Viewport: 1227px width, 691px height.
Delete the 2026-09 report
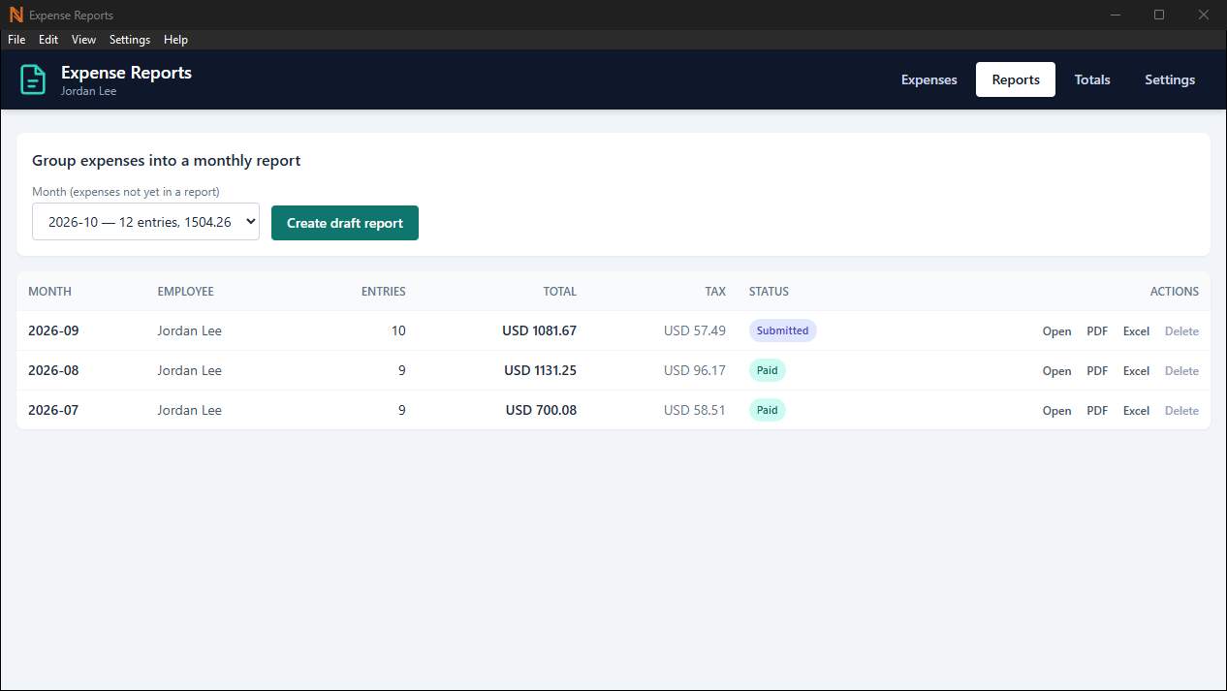[1181, 331]
